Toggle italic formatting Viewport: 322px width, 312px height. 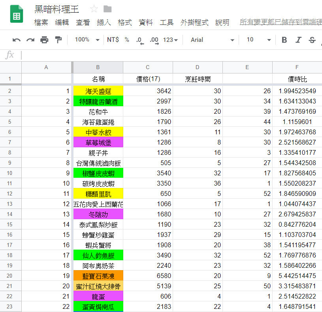(x=298, y=40)
